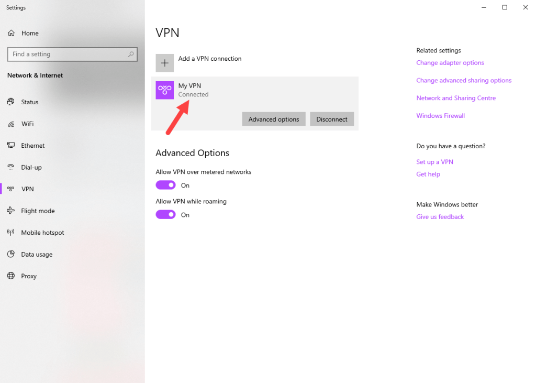
Task: Select the My VPN connection icon
Action: pos(165,90)
